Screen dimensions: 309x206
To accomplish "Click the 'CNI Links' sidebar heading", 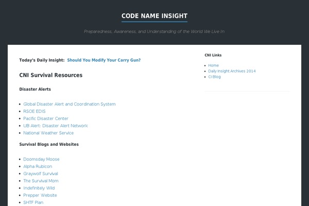I will click(213, 55).
